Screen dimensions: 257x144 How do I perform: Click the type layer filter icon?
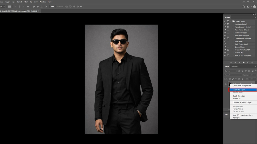[246, 71]
